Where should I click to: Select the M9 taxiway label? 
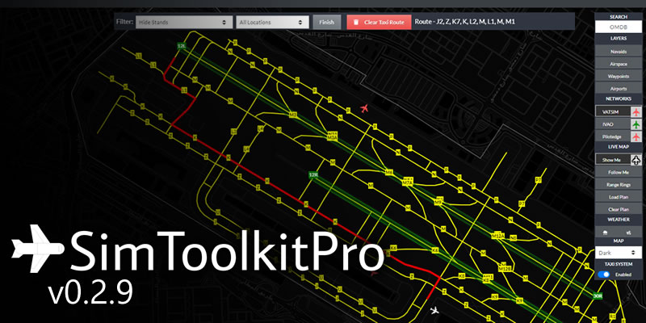coord(439,201)
